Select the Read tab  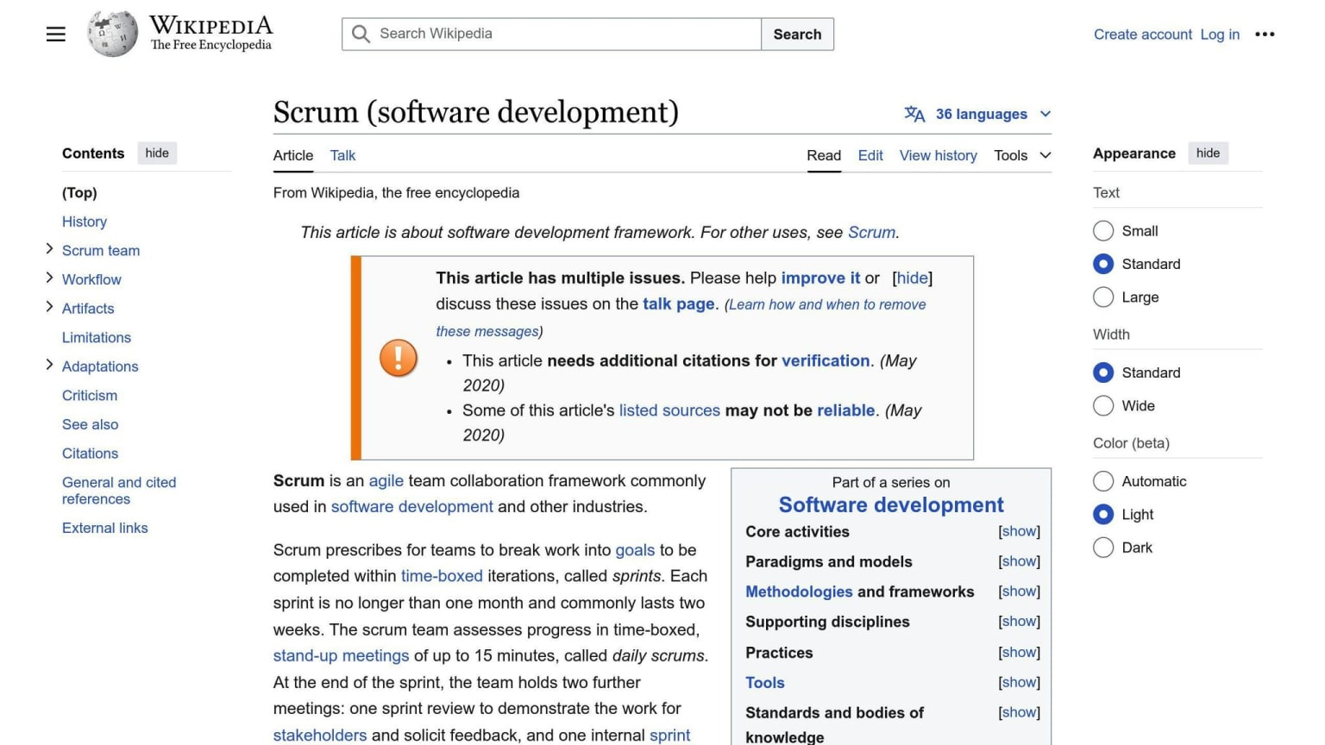tap(824, 155)
